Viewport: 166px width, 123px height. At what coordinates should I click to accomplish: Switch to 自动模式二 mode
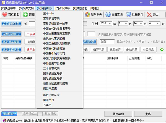[x=30, y=114]
